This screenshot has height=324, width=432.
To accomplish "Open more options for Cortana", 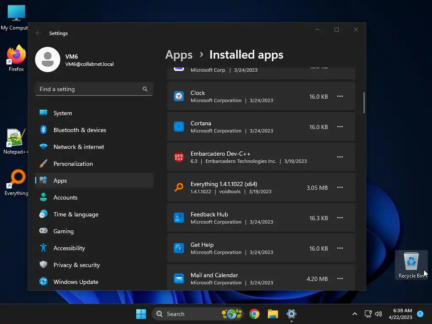I will pos(340,127).
